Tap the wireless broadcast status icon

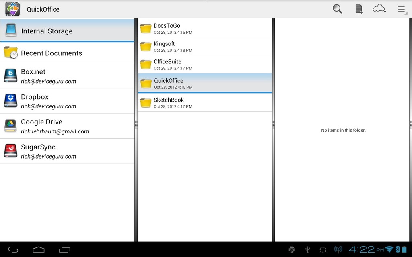point(338,250)
